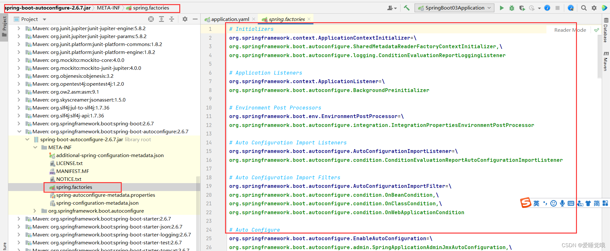The height and width of the screenshot is (251, 610).
Task: Open Sogou soft keyboard icon
Action: pos(571,203)
